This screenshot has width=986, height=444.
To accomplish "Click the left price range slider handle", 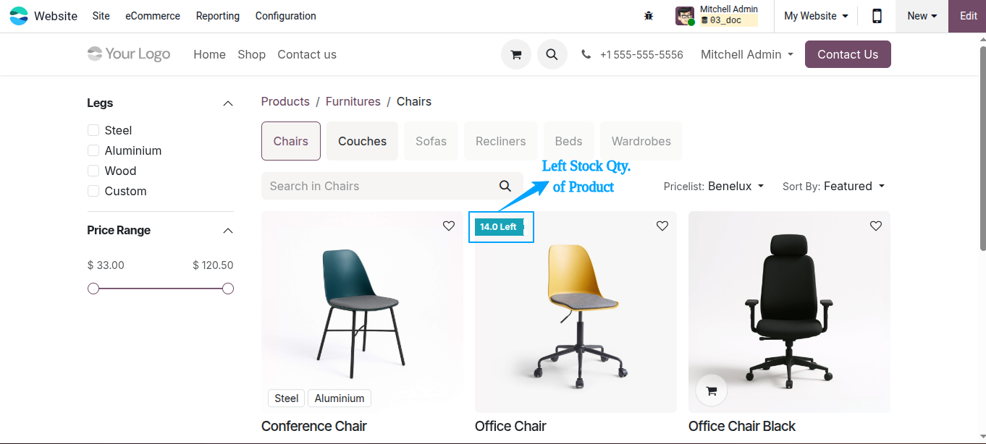I will coord(93,289).
